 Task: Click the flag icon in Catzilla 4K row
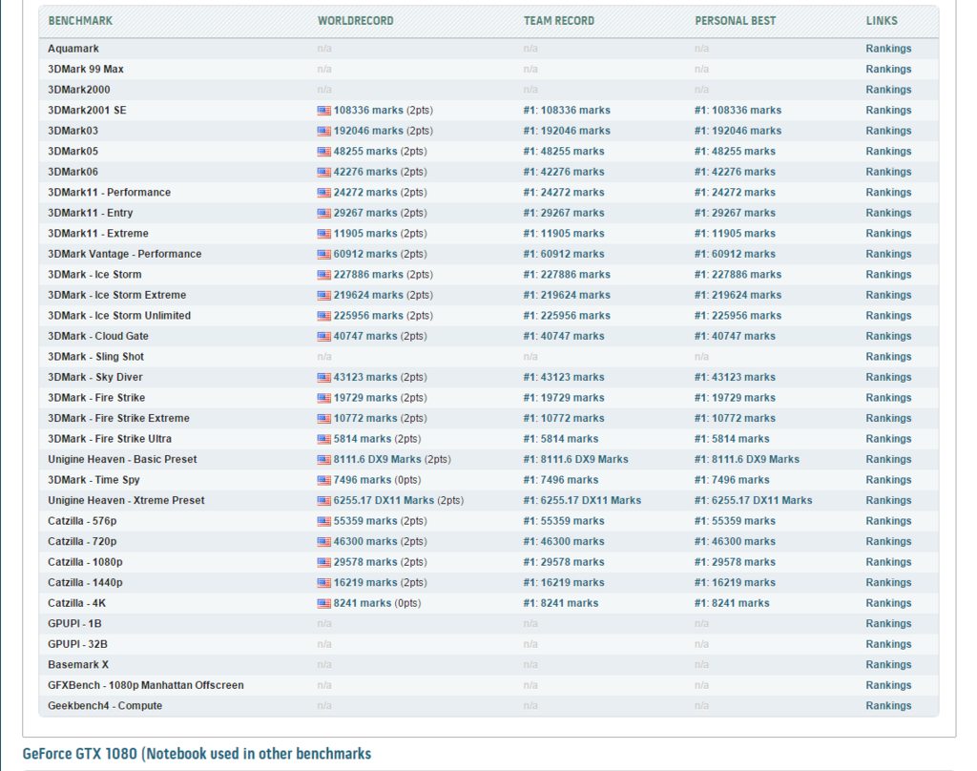pos(324,604)
